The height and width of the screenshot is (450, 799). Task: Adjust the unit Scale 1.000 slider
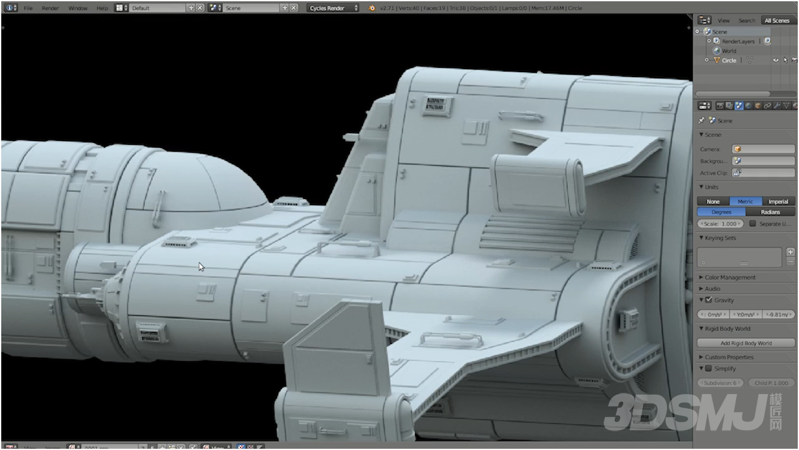pos(721,224)
